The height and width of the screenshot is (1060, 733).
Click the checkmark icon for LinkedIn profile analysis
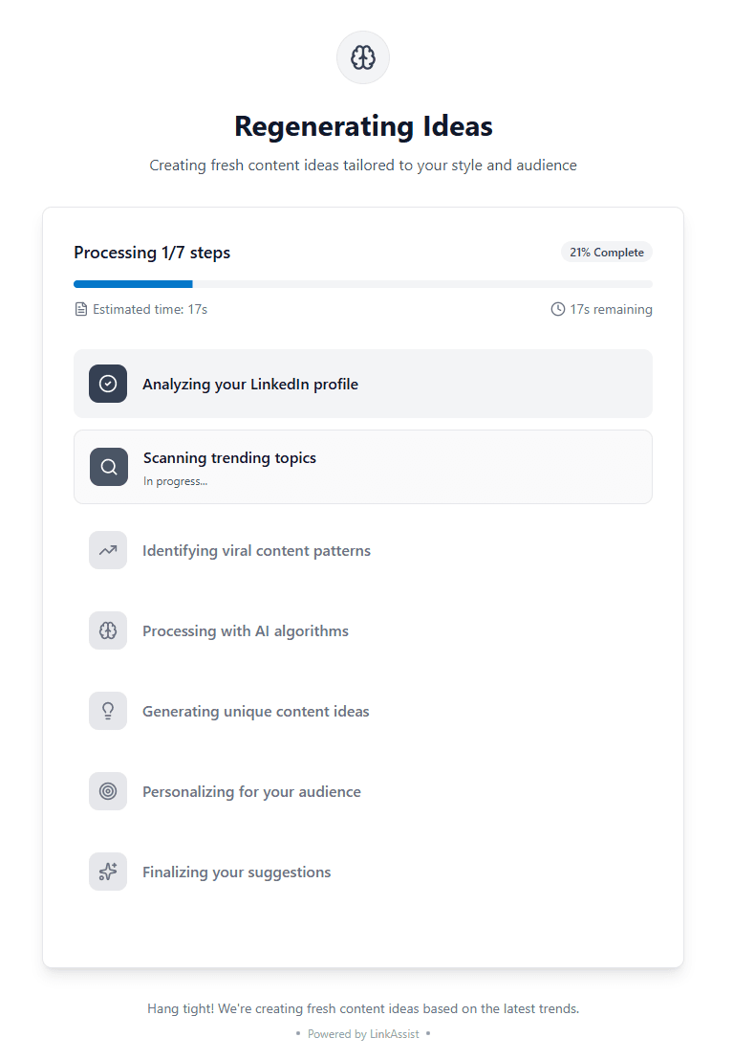[x=108, y=384]
